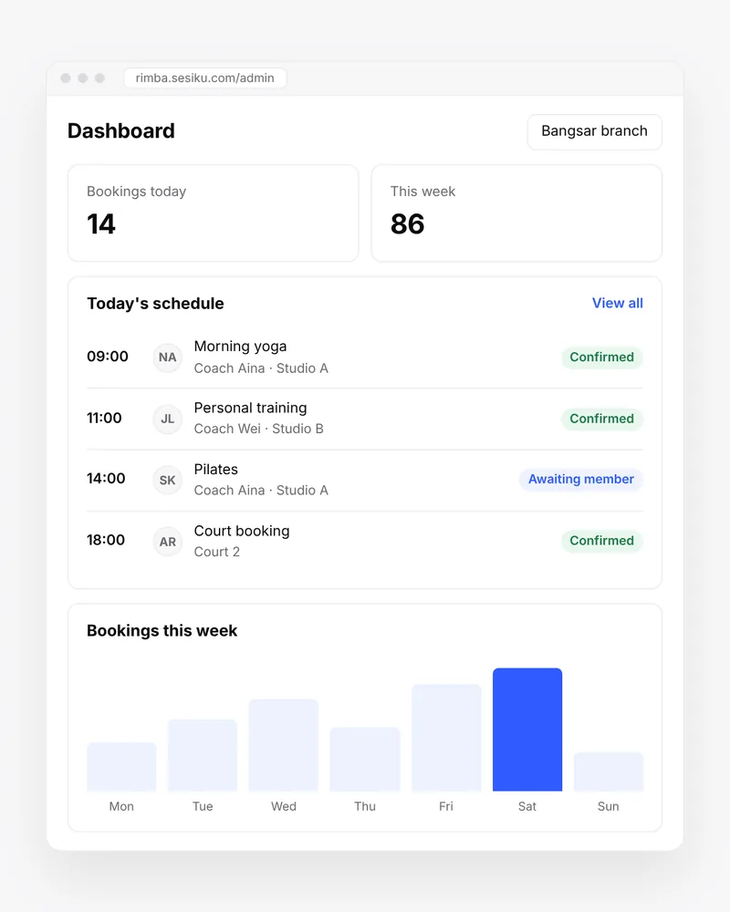This screenshot has width=730, height=912.
Task: Click the Wed axis label
Action: [x=284, y=807]
